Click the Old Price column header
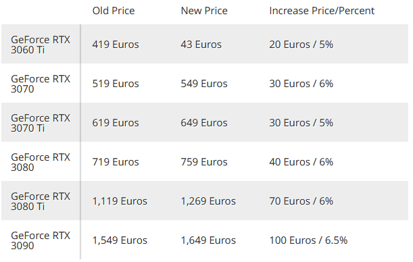 114,11
